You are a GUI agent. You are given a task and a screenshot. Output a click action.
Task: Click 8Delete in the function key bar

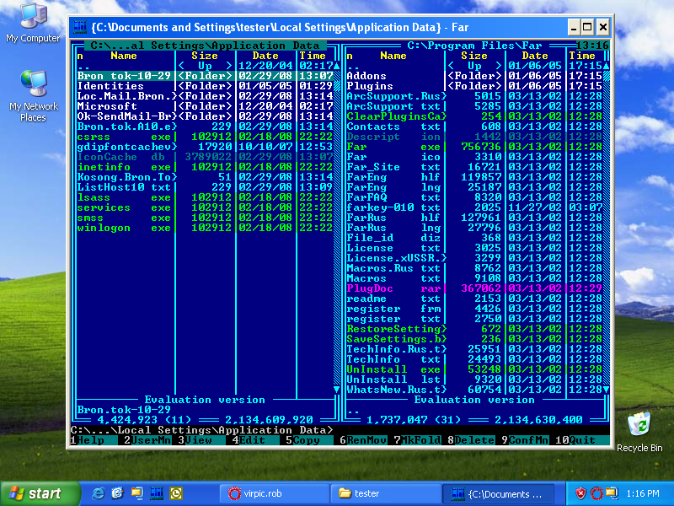tap(472, 440)
